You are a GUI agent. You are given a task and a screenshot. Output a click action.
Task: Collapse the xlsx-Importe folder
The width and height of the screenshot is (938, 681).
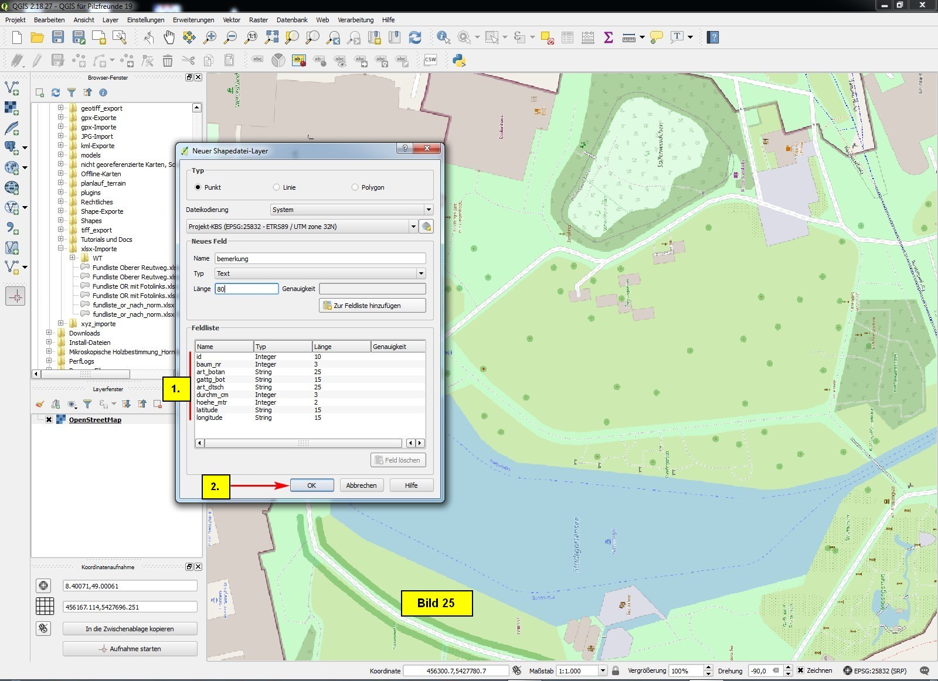pyautogui.click(x=60, y=249)
